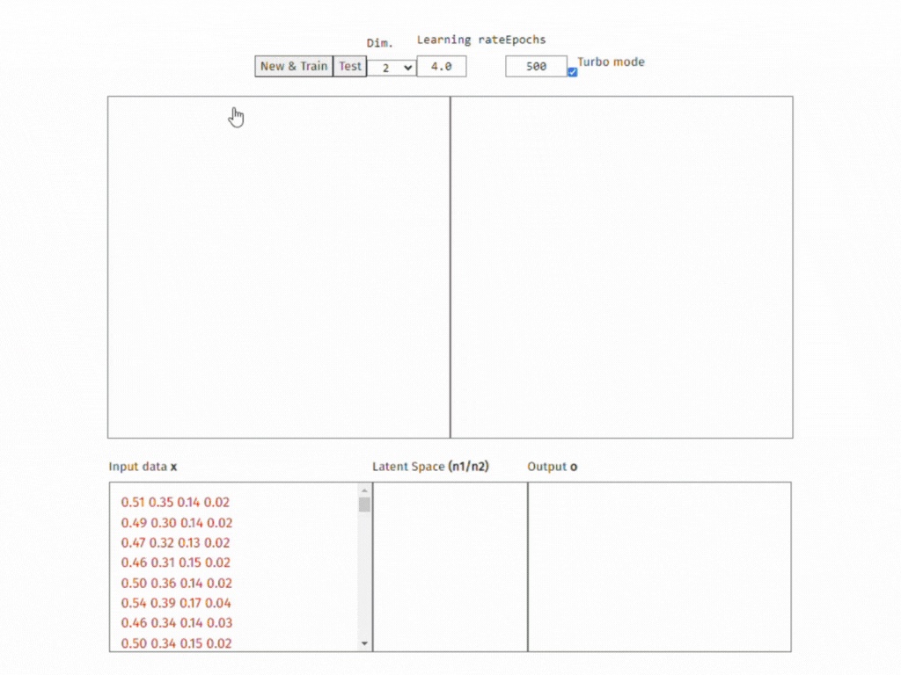
Task: Click the input data scrollbar thumb
Action: click(x=364, y=504)
